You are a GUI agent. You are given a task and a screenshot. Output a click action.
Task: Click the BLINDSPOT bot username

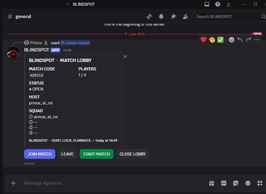click(37, 50)
